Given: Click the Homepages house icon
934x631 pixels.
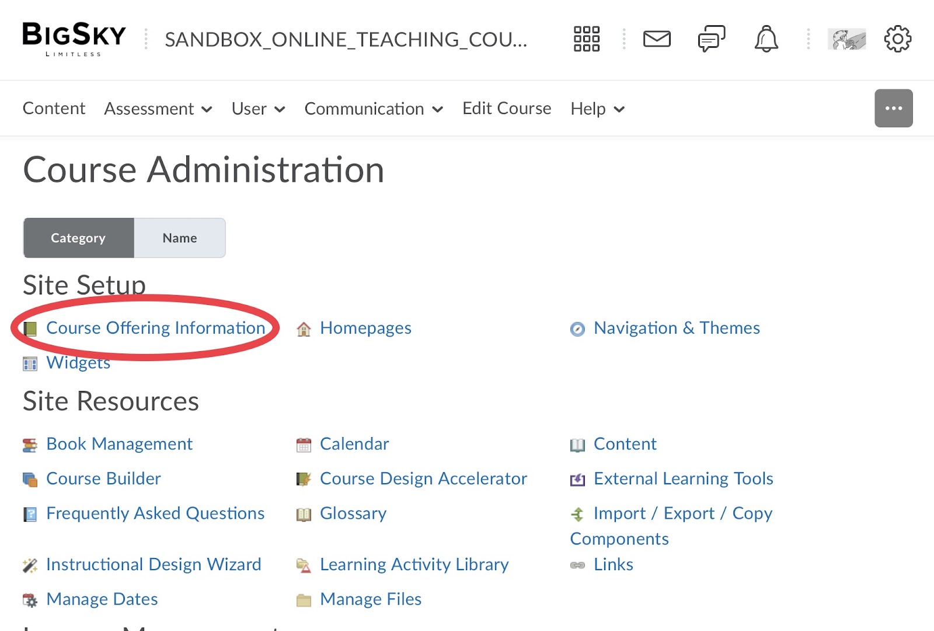Looking at the screenshot, I should 304,329.
